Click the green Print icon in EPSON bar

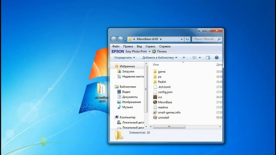[154, 52]
